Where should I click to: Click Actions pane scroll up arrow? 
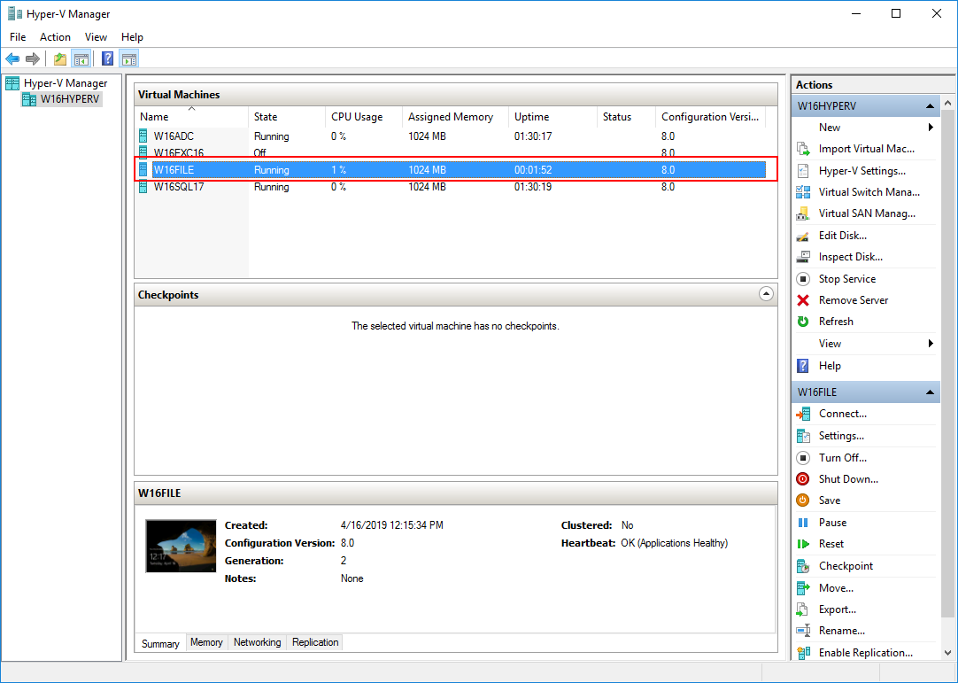point(947,104)
